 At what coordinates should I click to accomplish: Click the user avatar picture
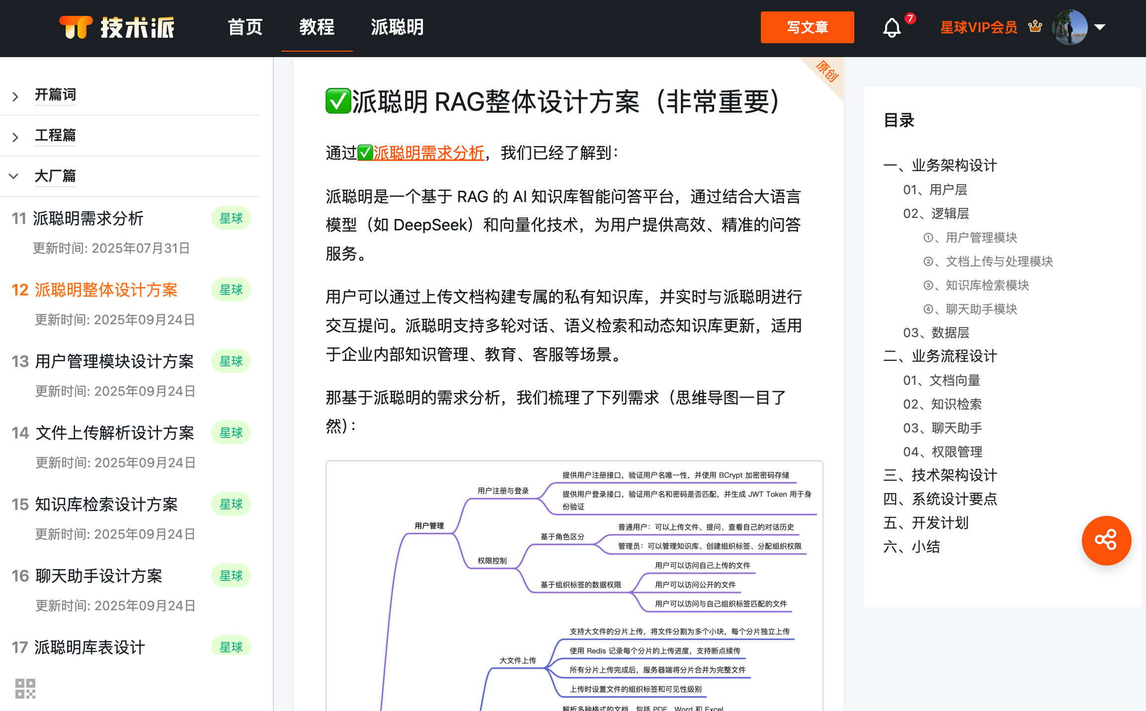(1069, 27)
